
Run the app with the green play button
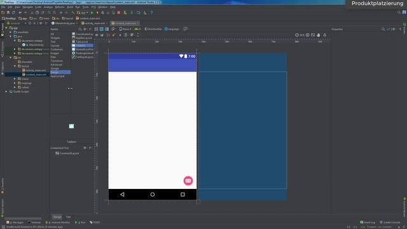92,13
